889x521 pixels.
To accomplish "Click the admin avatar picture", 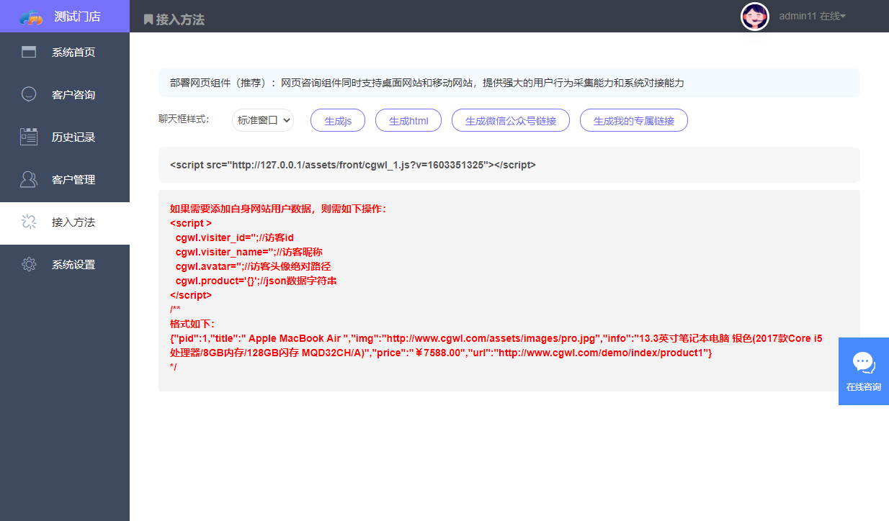I will click(x=755, y=16).
